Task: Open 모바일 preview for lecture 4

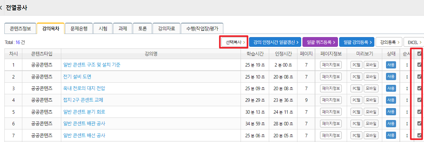Action: (x=371, y=100)
